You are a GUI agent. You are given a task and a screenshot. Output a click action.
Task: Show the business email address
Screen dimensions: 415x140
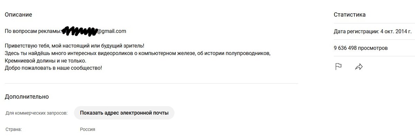[x=124, y=113]
